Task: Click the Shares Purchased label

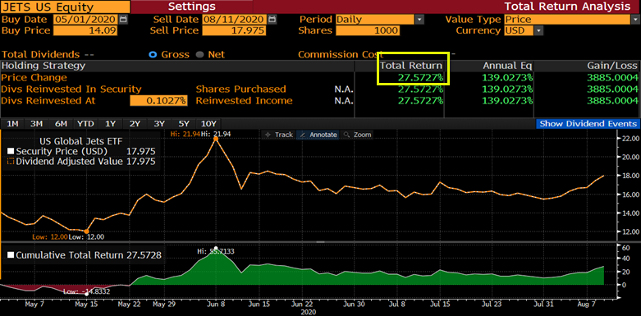Action: tap(240, 89)
